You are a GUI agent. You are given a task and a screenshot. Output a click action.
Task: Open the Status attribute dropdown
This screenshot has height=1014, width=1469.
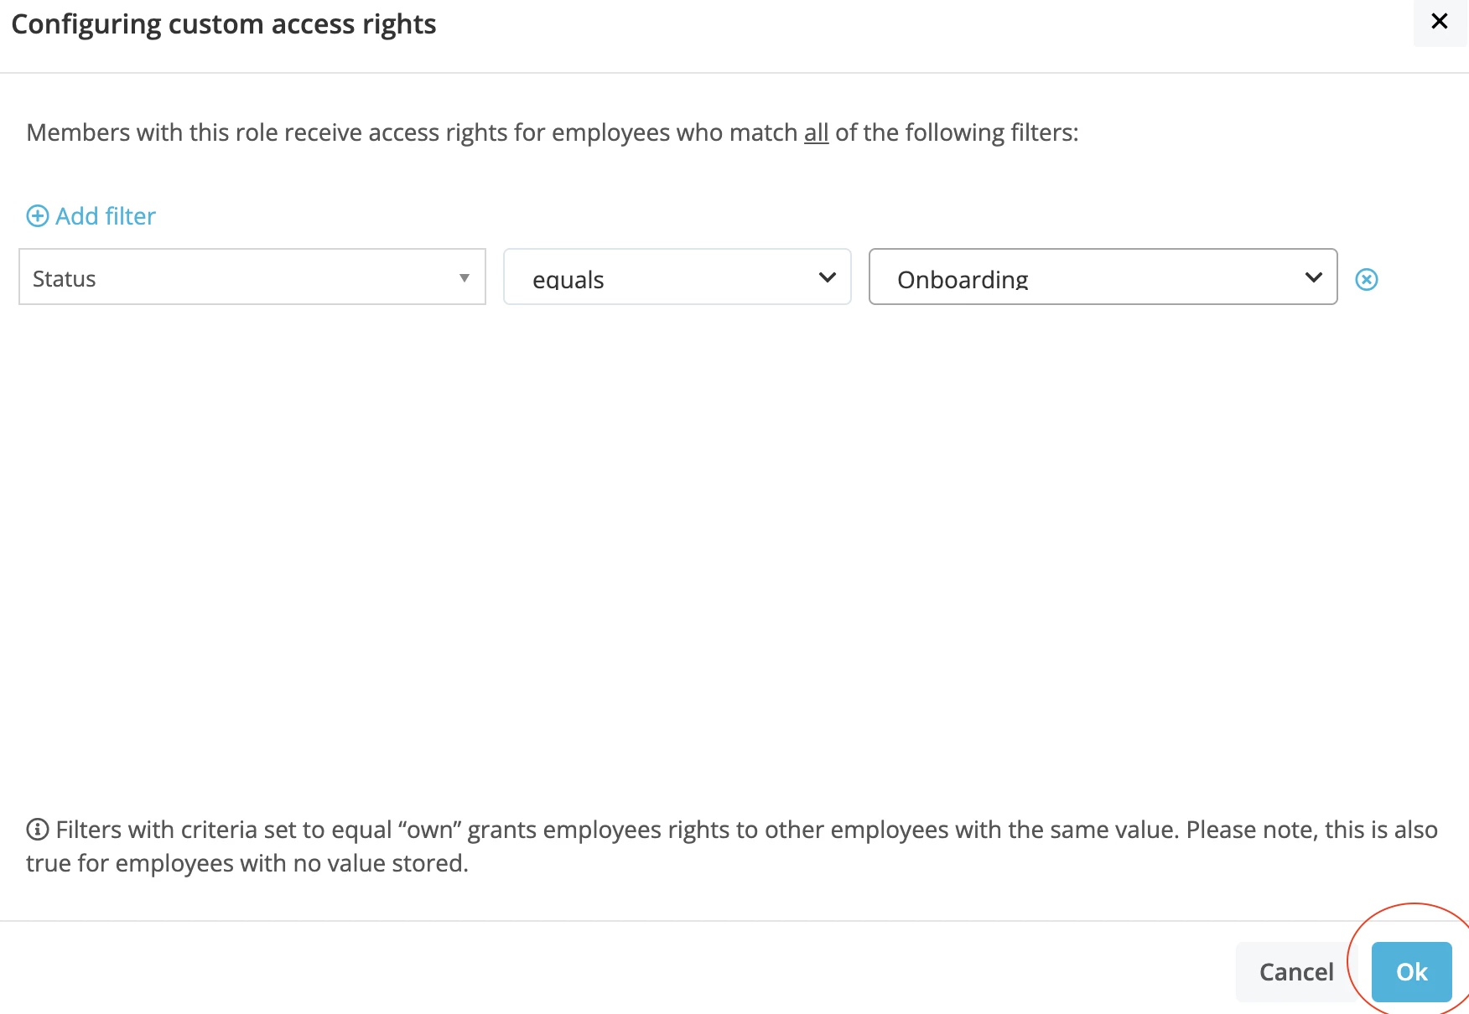point(252,277)
